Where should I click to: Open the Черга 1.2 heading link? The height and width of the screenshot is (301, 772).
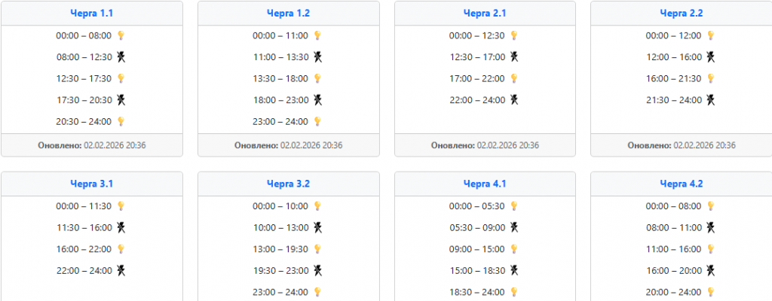pyautogui.click(x=288, y=13)
